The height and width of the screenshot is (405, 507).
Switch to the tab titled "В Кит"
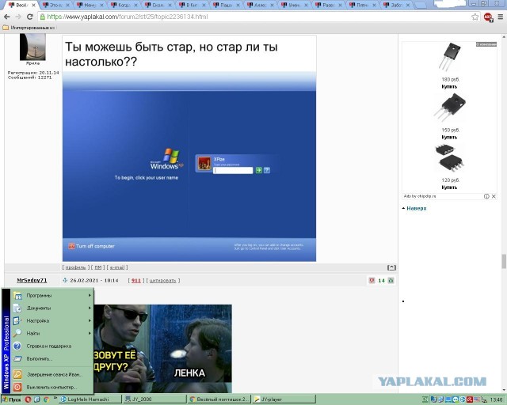(x=192, y=6)
